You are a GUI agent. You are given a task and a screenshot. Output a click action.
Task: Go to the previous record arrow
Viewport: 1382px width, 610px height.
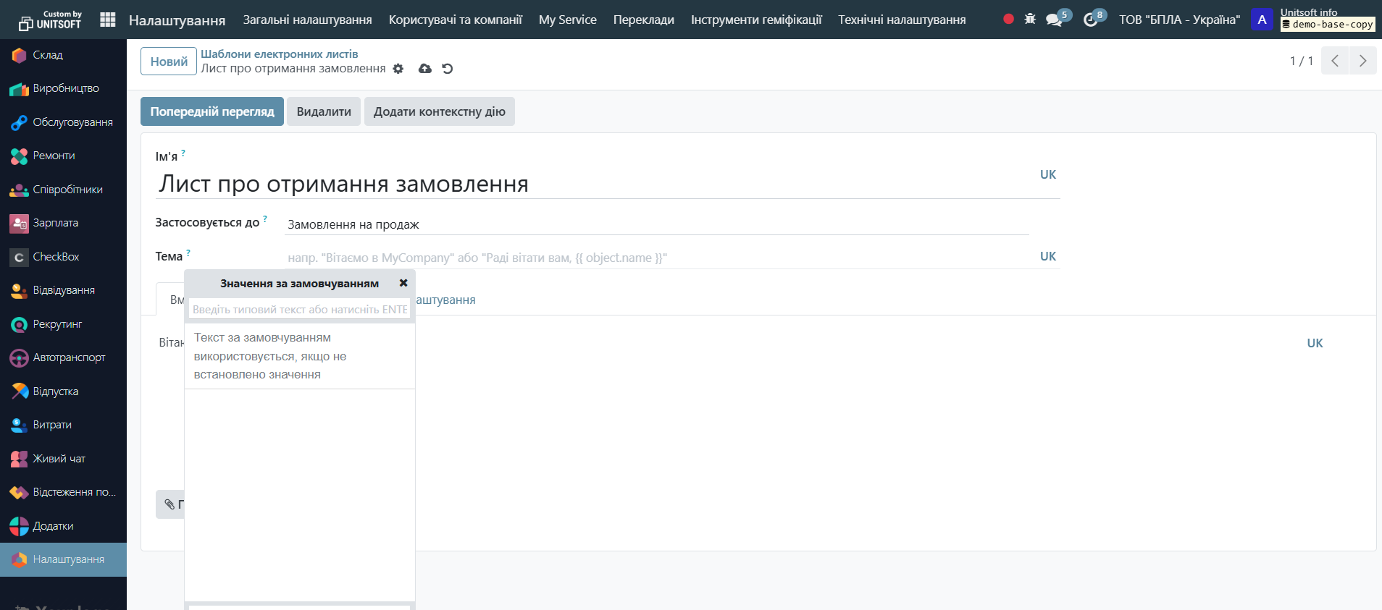(1335, 61)
